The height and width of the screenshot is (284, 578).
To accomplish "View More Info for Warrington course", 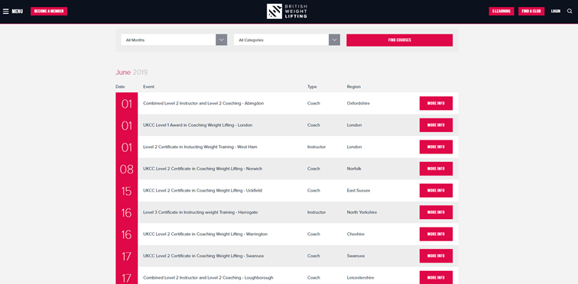I will pos(436,234).
